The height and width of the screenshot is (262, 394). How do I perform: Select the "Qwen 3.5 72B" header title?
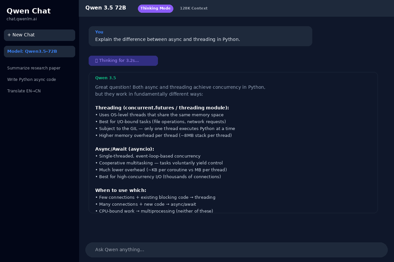(x=106, y=8)
